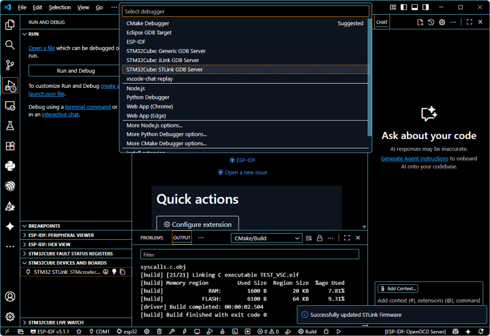Open the Manage gear in activity bar
490x336 pixels.
click(x=10, y=317)
